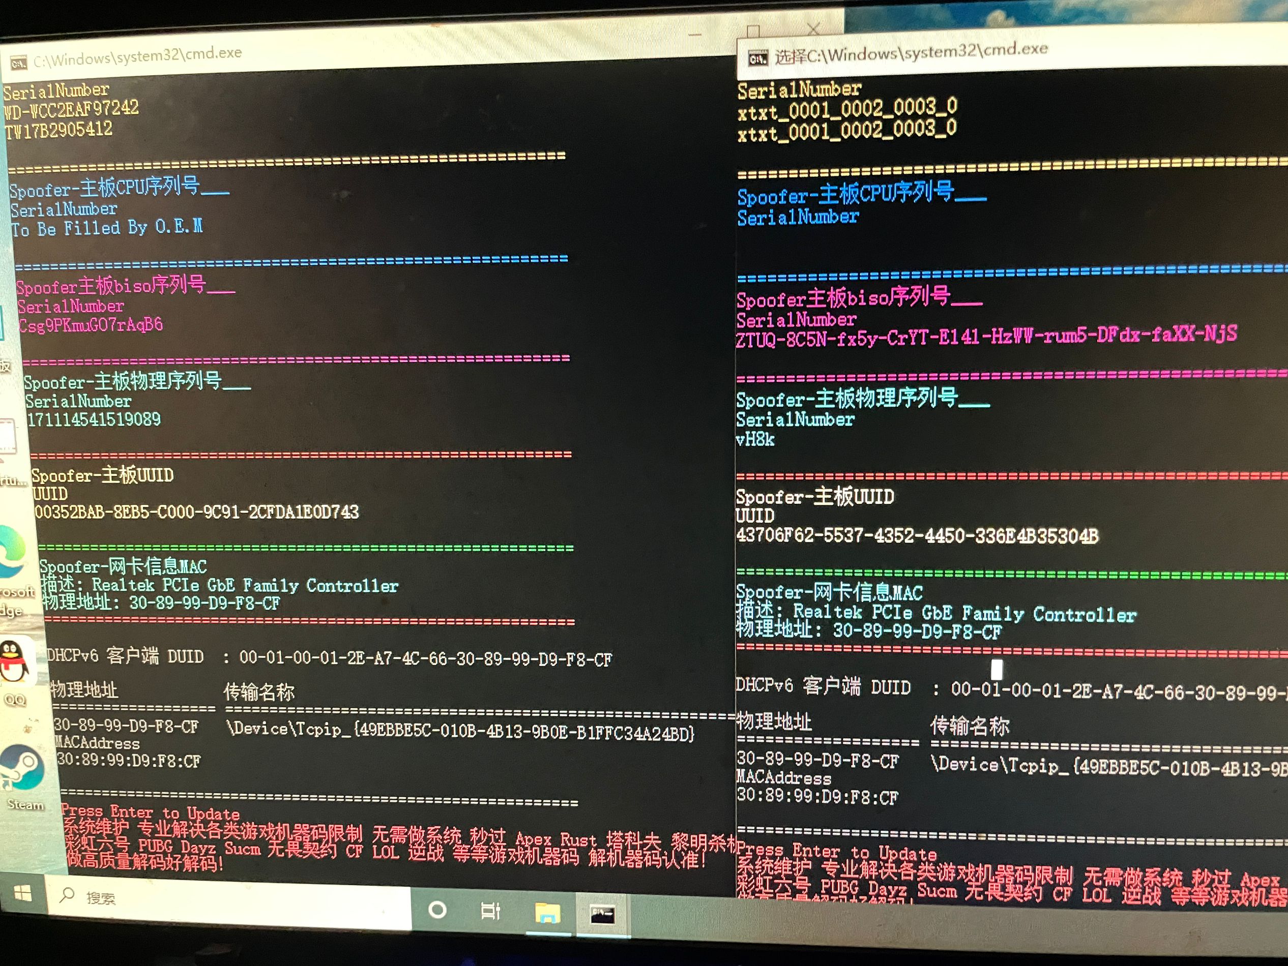The image size is (1288, 966).
Task: Click right window UUID 43706F62 line
Action: tap(917, 535)
